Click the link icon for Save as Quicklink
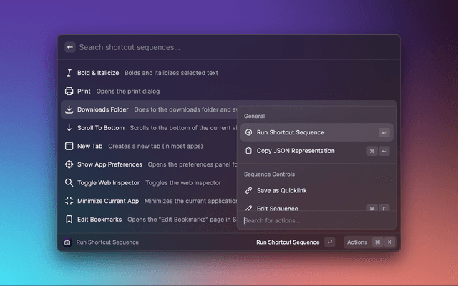The width and height of the screenshot is (458, 286). [x=248, y=191]
